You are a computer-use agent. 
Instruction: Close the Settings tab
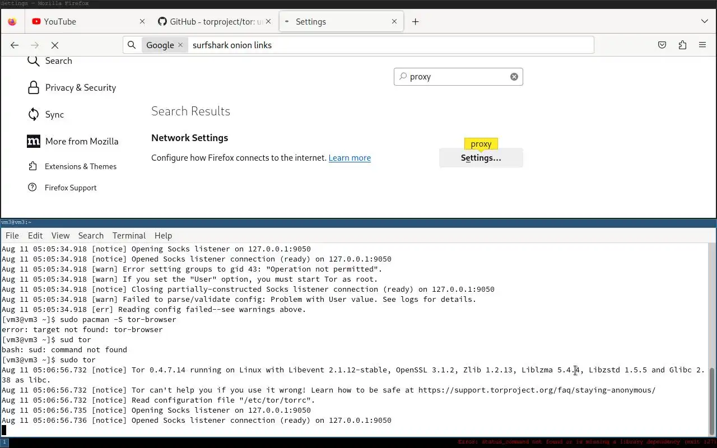tap(394, 21)
